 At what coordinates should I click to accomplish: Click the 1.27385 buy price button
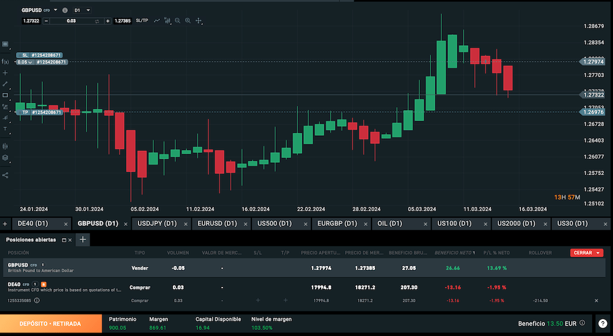point(123,21)
